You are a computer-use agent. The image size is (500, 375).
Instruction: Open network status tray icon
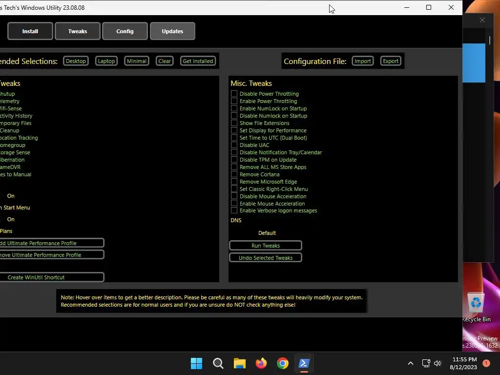point(426,363)
